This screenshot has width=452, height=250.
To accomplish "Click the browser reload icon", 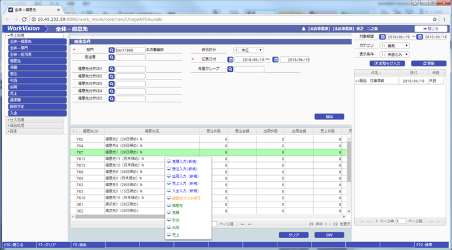I will coord(24,19).
